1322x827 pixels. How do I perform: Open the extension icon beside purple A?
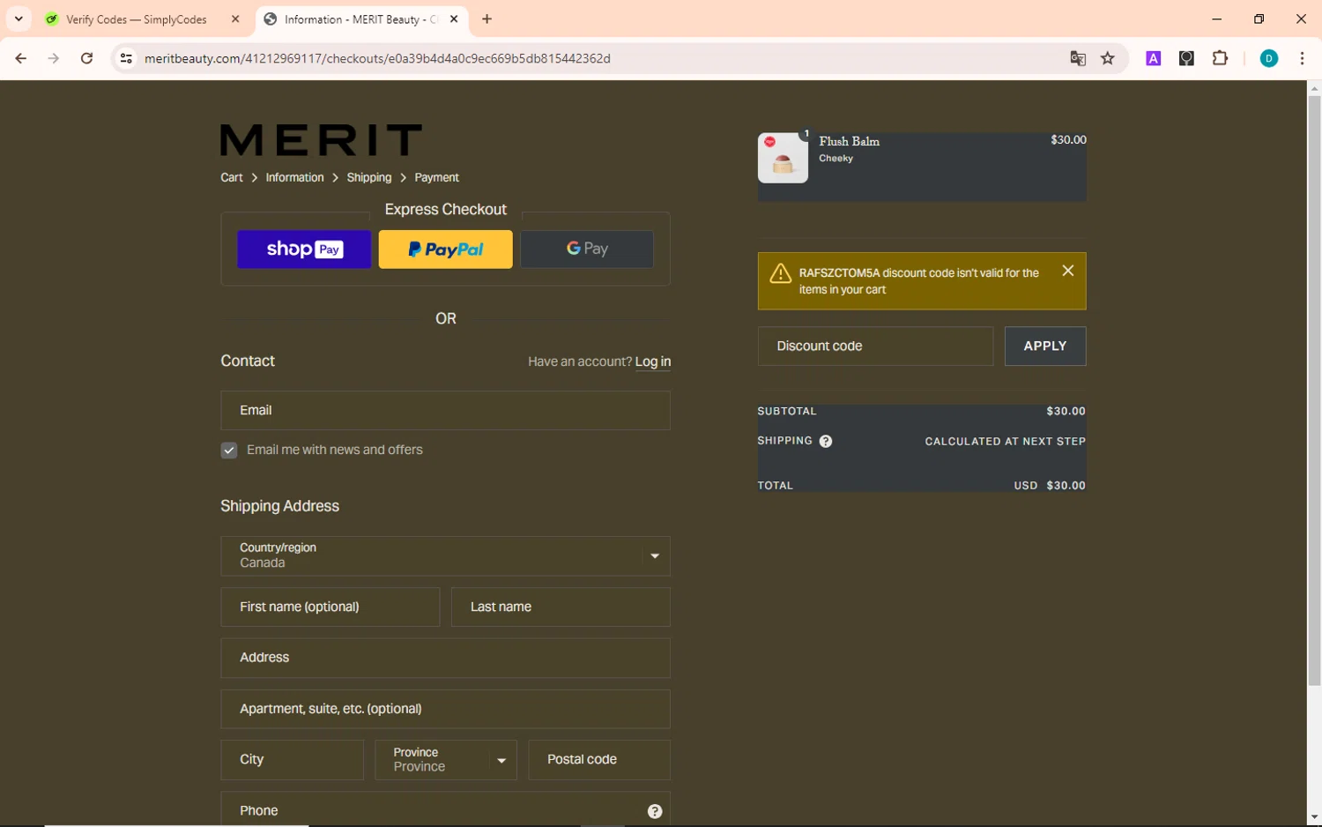pos(1186,58)
